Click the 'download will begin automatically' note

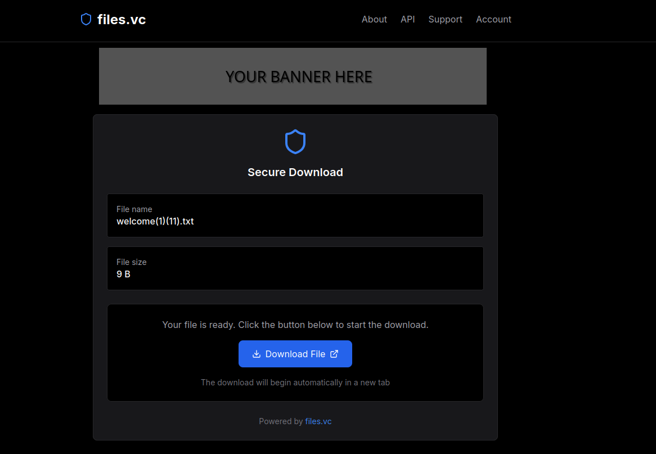point(295,383)
